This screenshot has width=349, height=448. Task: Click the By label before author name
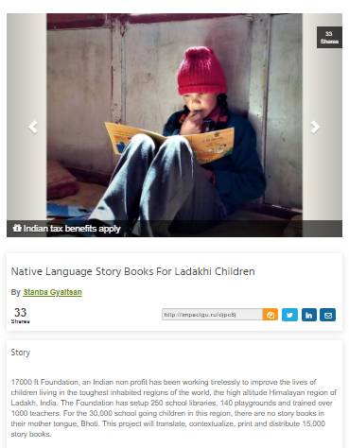15,292
